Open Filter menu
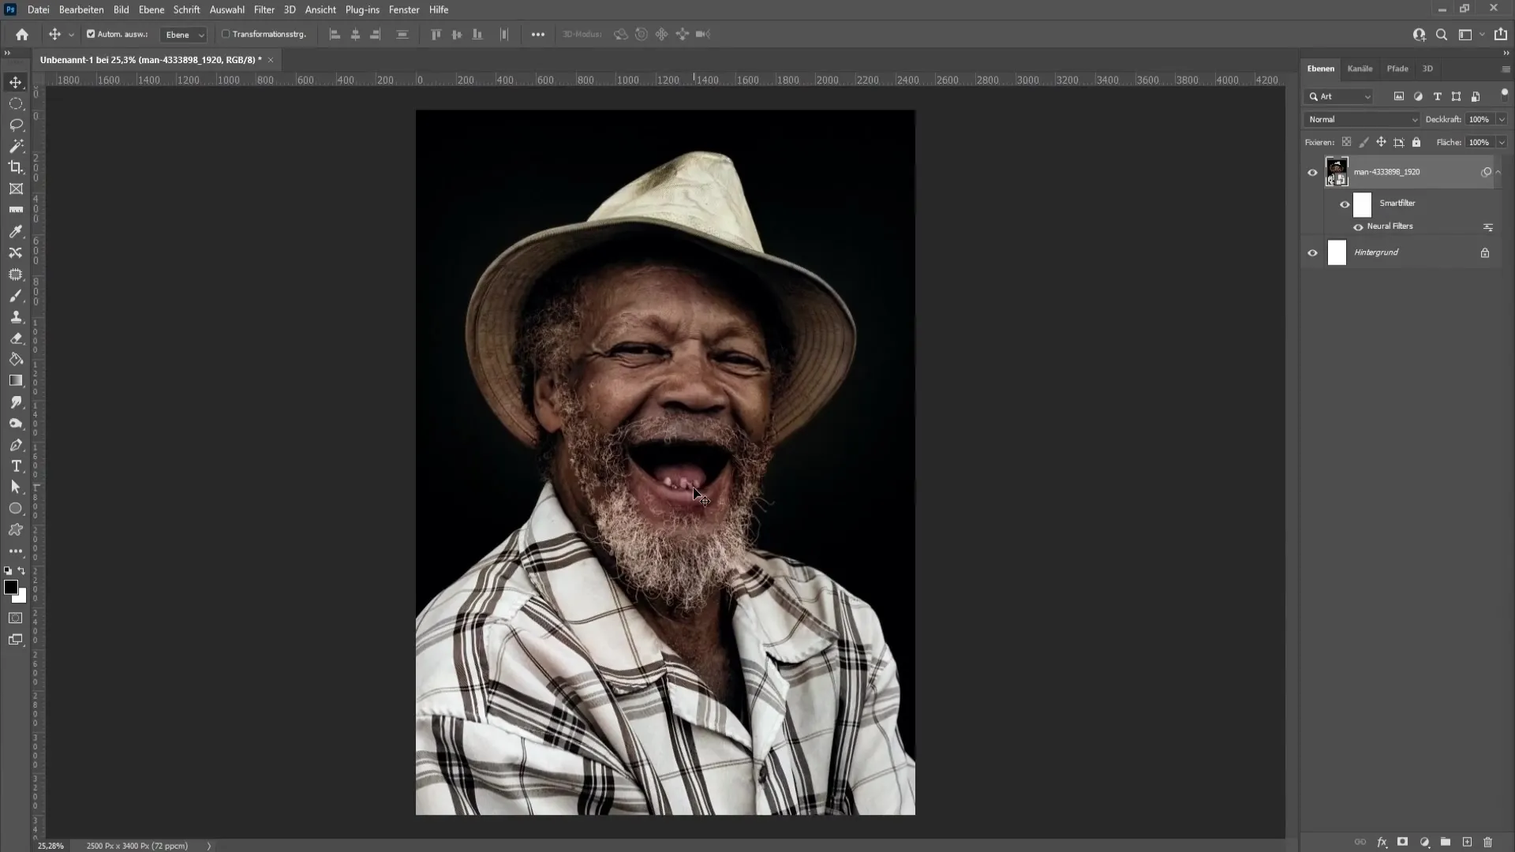 click(264, 9)
